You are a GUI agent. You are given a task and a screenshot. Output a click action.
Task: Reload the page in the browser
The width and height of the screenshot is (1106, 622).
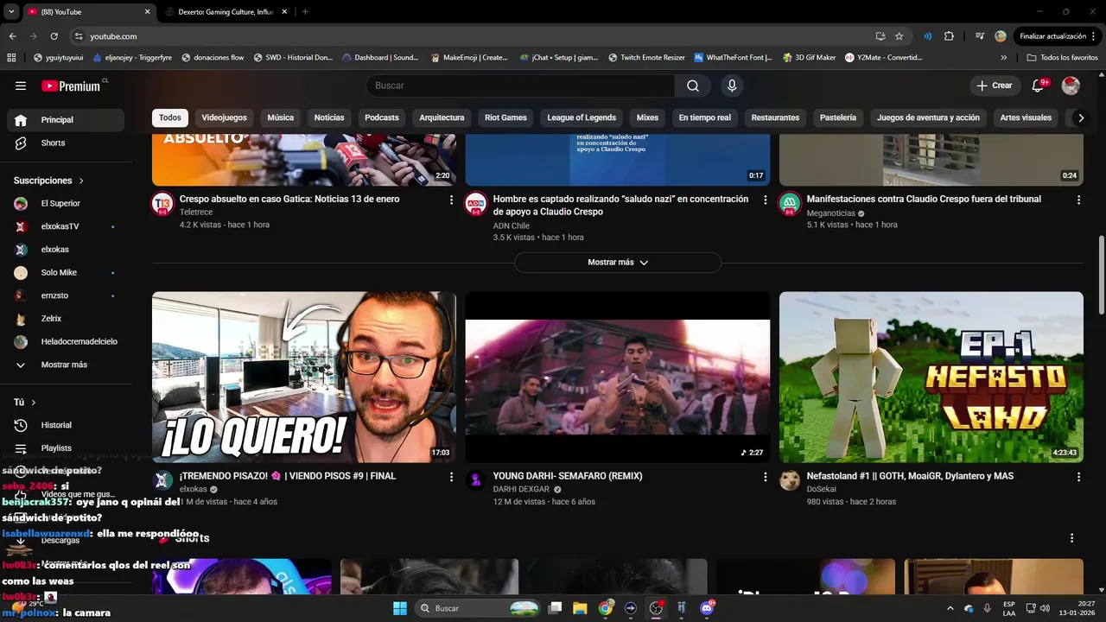pos(54,36)
